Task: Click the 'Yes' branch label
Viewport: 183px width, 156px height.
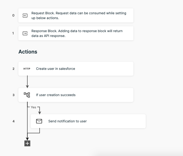Action: [x=33, y=107]
